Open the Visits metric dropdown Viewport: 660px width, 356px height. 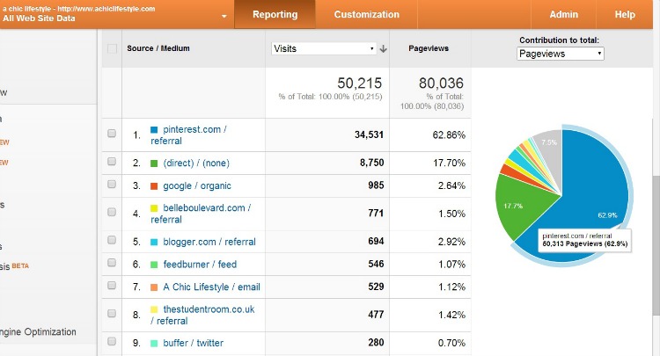pos(324,48)
